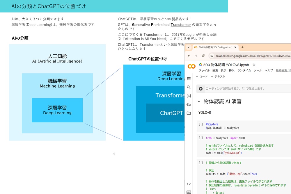Run the empty code cell
The height and width of the screenshot is (194, 291).
pyautogui.click(x=200, y=89)
